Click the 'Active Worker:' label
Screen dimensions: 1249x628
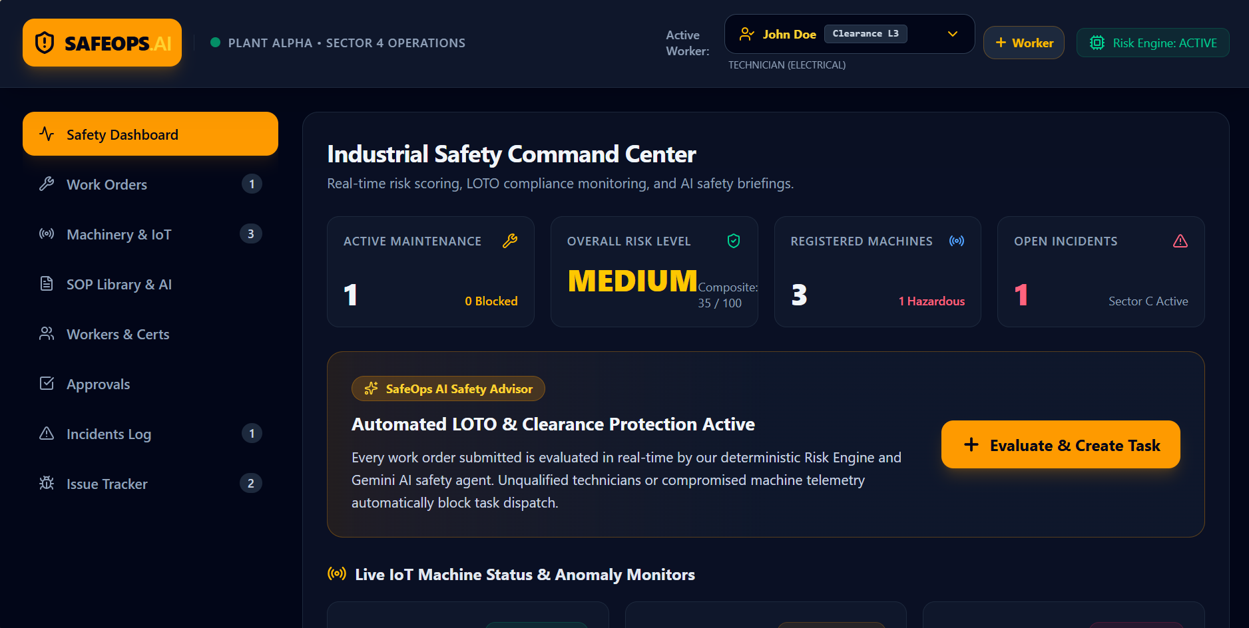coord(688,43)
